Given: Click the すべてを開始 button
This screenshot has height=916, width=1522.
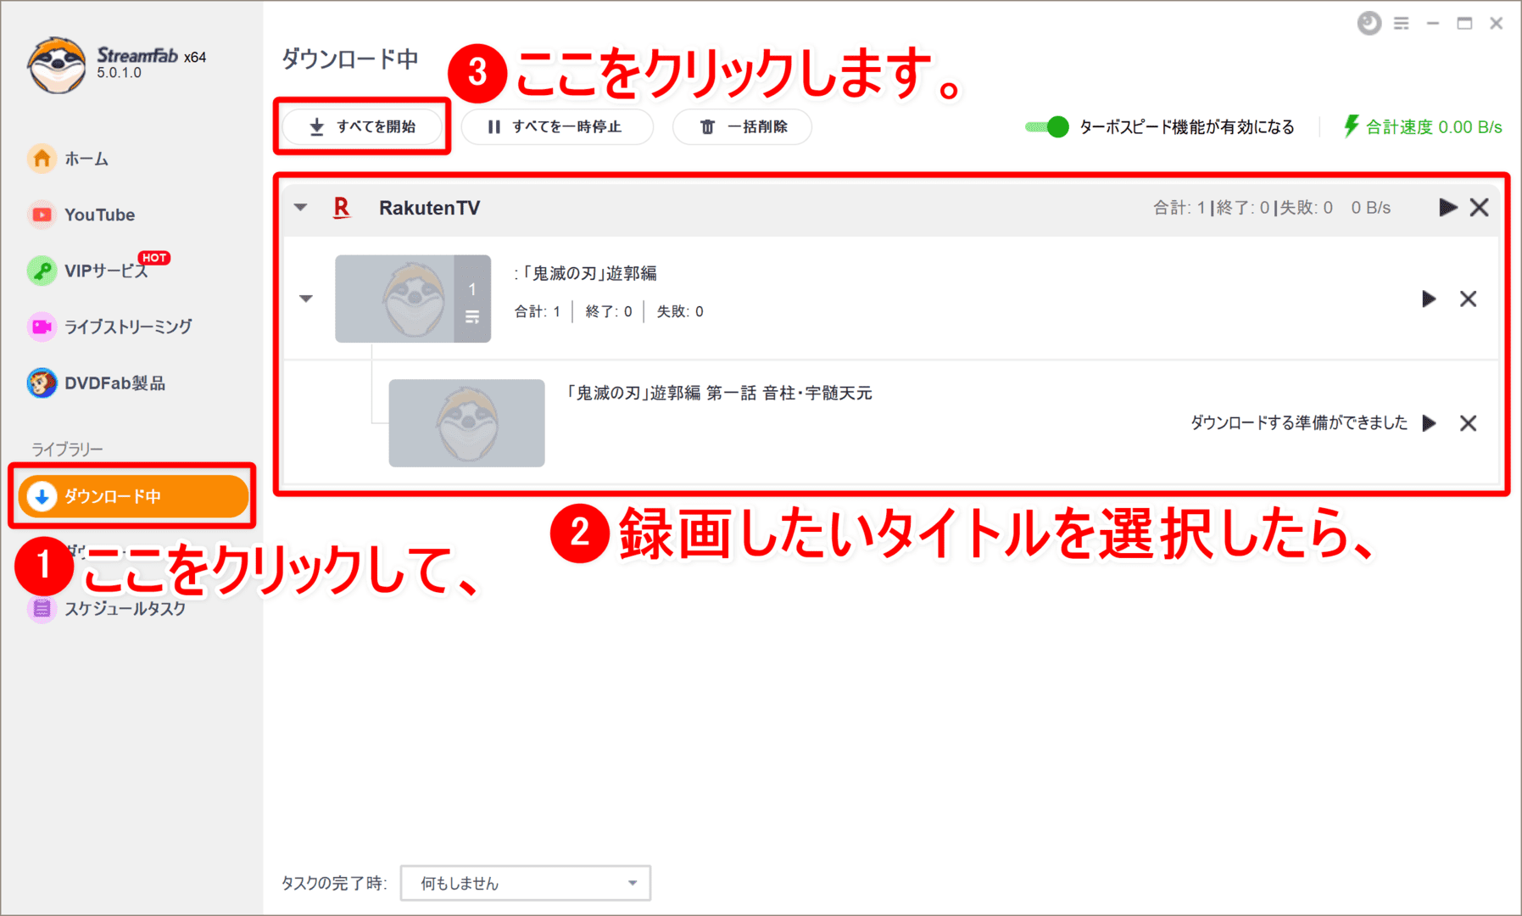Looking at the screenshot, I should pyautogui.click(x=361, y=126).
